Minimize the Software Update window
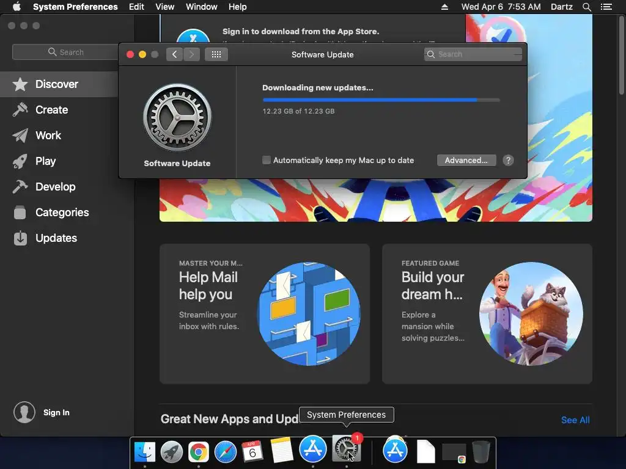626x469 pixels. [x=142, y=54]
